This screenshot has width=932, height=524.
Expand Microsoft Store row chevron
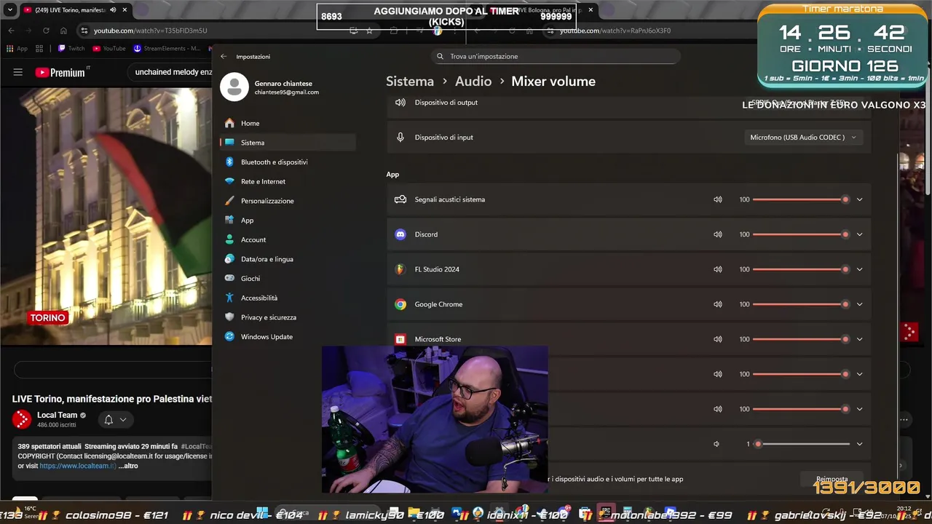click(859, 339)
